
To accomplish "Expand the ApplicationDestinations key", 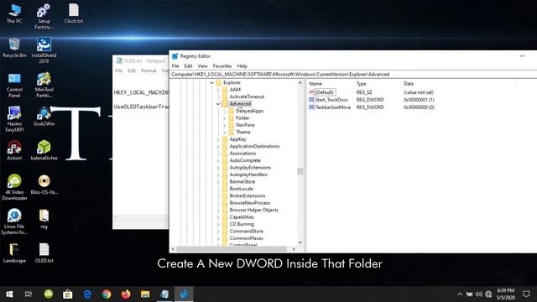I will (x=218, y=146).
